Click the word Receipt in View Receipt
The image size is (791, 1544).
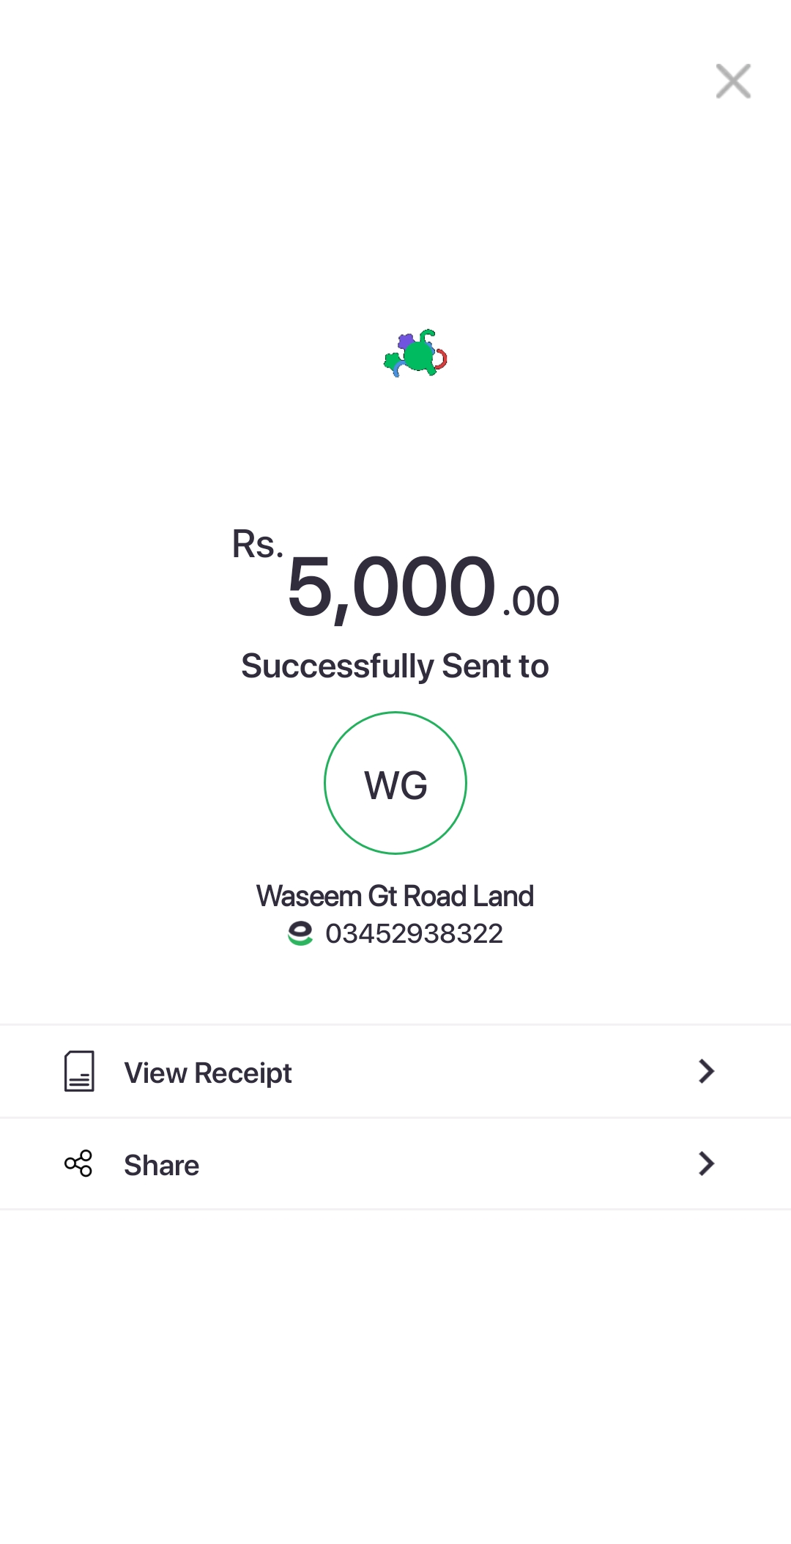243,1073
